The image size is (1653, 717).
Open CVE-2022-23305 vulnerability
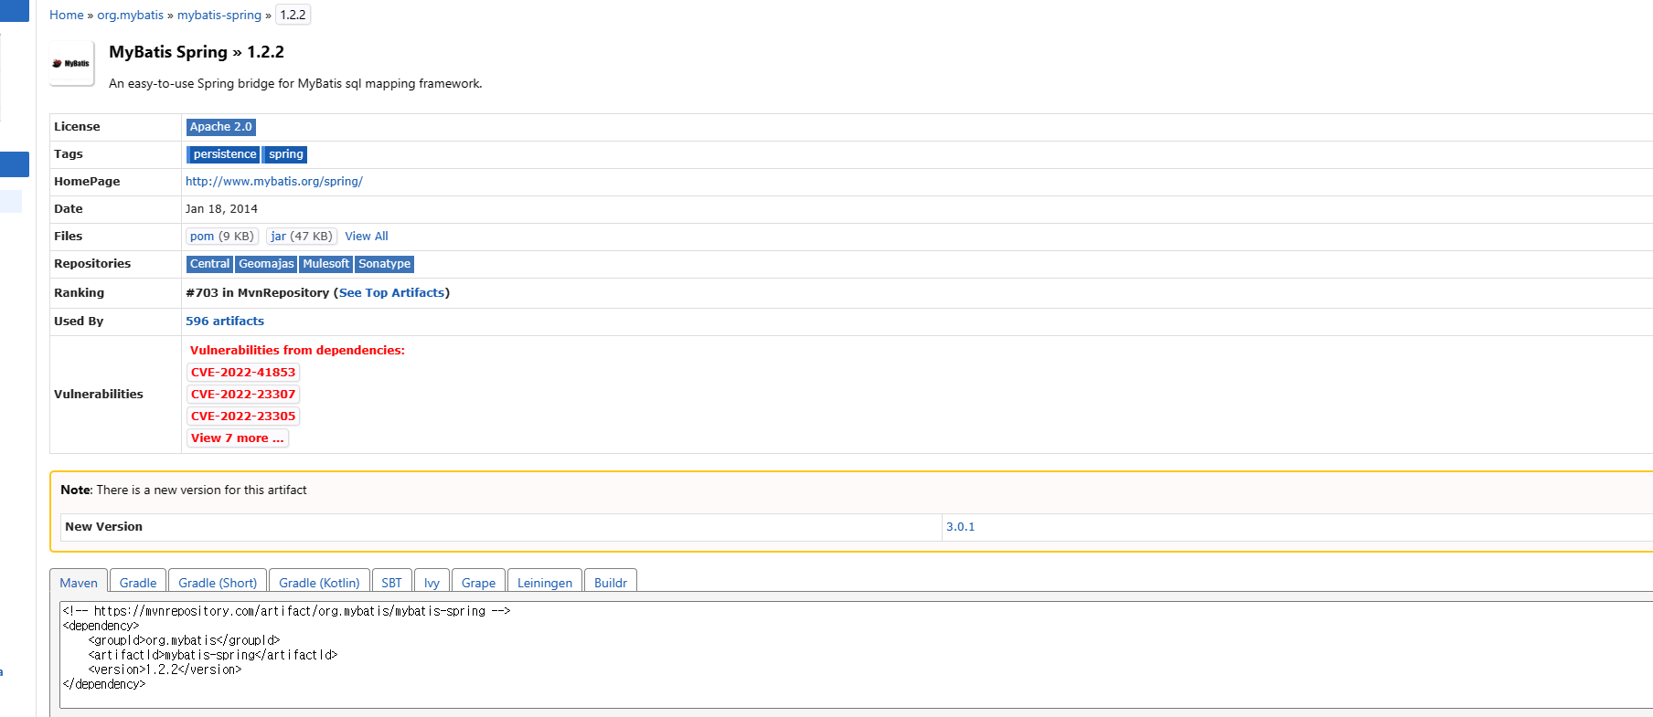tap(243, 416)
